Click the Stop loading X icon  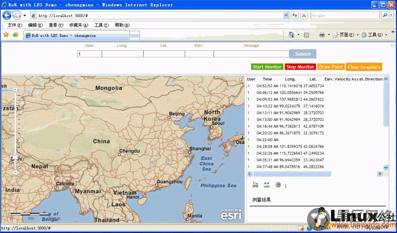pos(304,16)
